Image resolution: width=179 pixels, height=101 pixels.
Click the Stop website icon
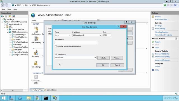point(153,47)
